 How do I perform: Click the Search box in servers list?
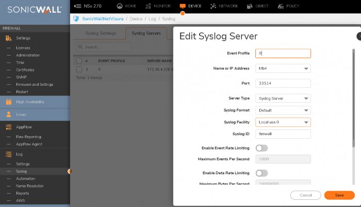(104, 47)
